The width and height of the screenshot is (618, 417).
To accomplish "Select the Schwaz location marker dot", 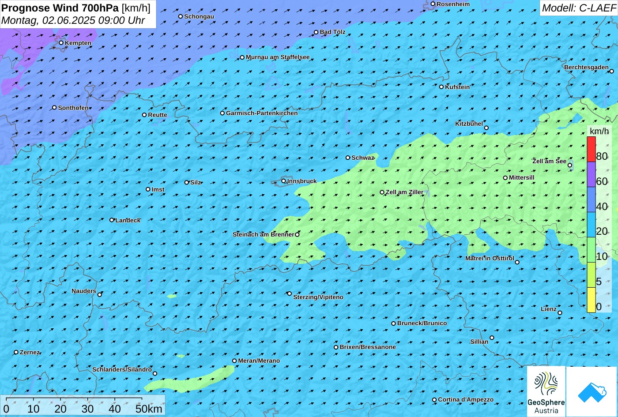I will (348, 158).
